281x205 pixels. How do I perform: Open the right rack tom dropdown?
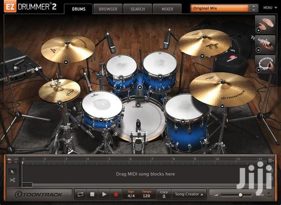(160, 77)
